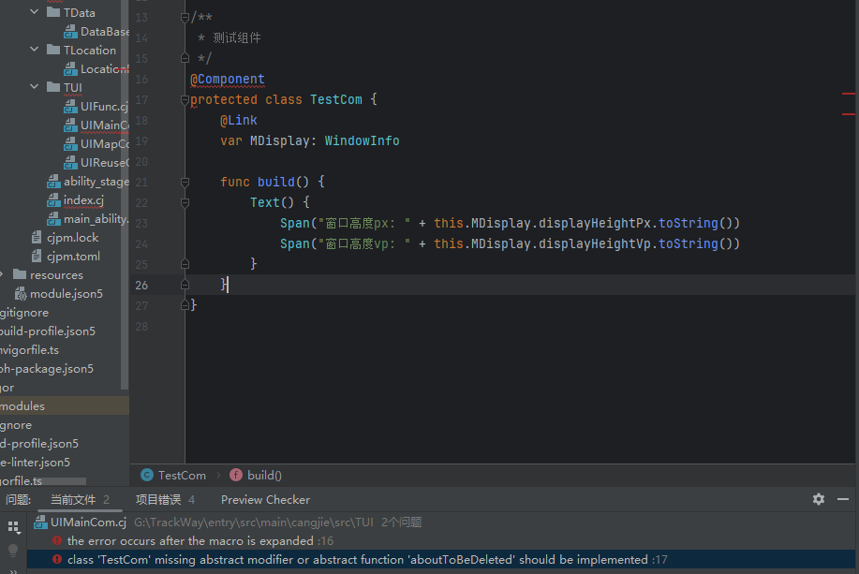Click the TLocation folder icon
This screenshot has height=574, width=859.
coord(53,50)
